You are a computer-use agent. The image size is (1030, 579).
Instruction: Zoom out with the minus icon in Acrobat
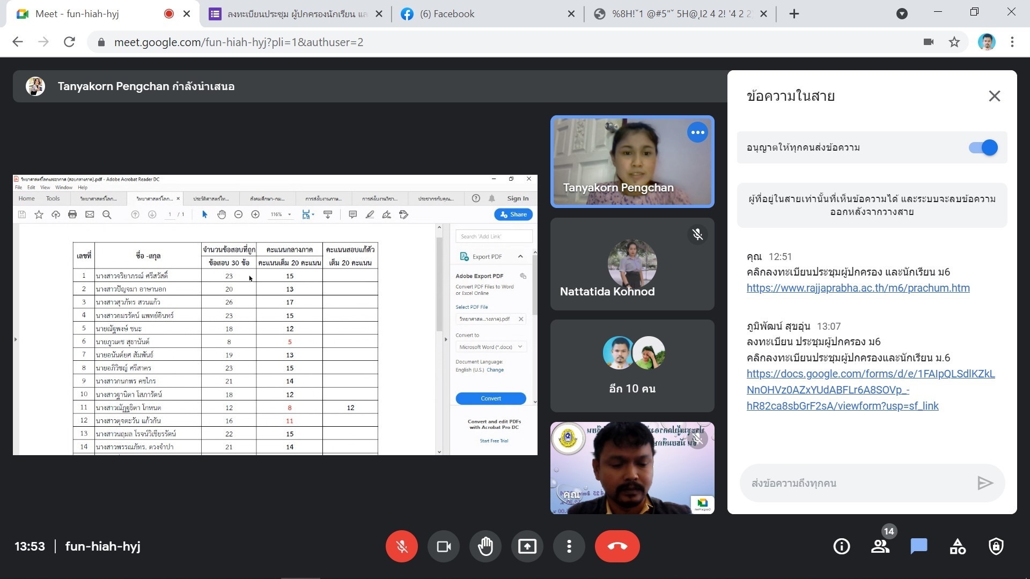[239, 214]
